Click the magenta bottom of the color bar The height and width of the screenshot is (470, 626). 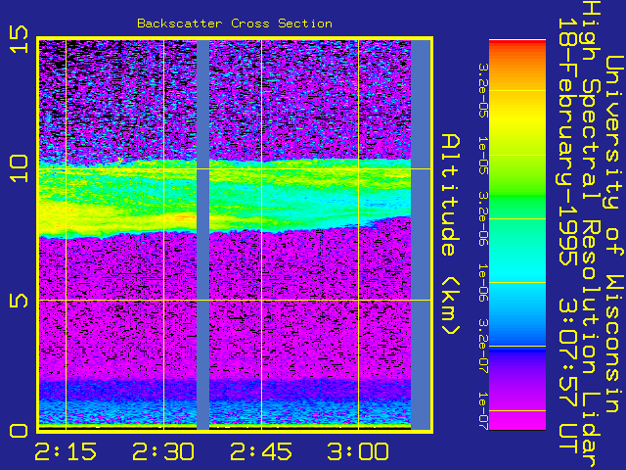point(517,420)
